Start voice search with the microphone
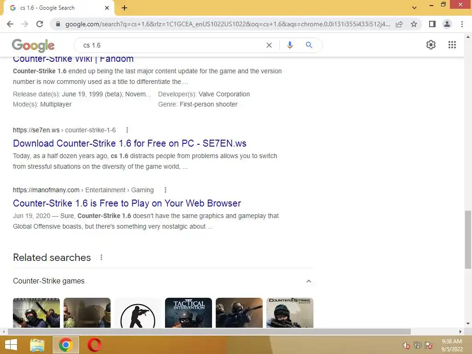The image size is (472, 354). tap(290, 45)
